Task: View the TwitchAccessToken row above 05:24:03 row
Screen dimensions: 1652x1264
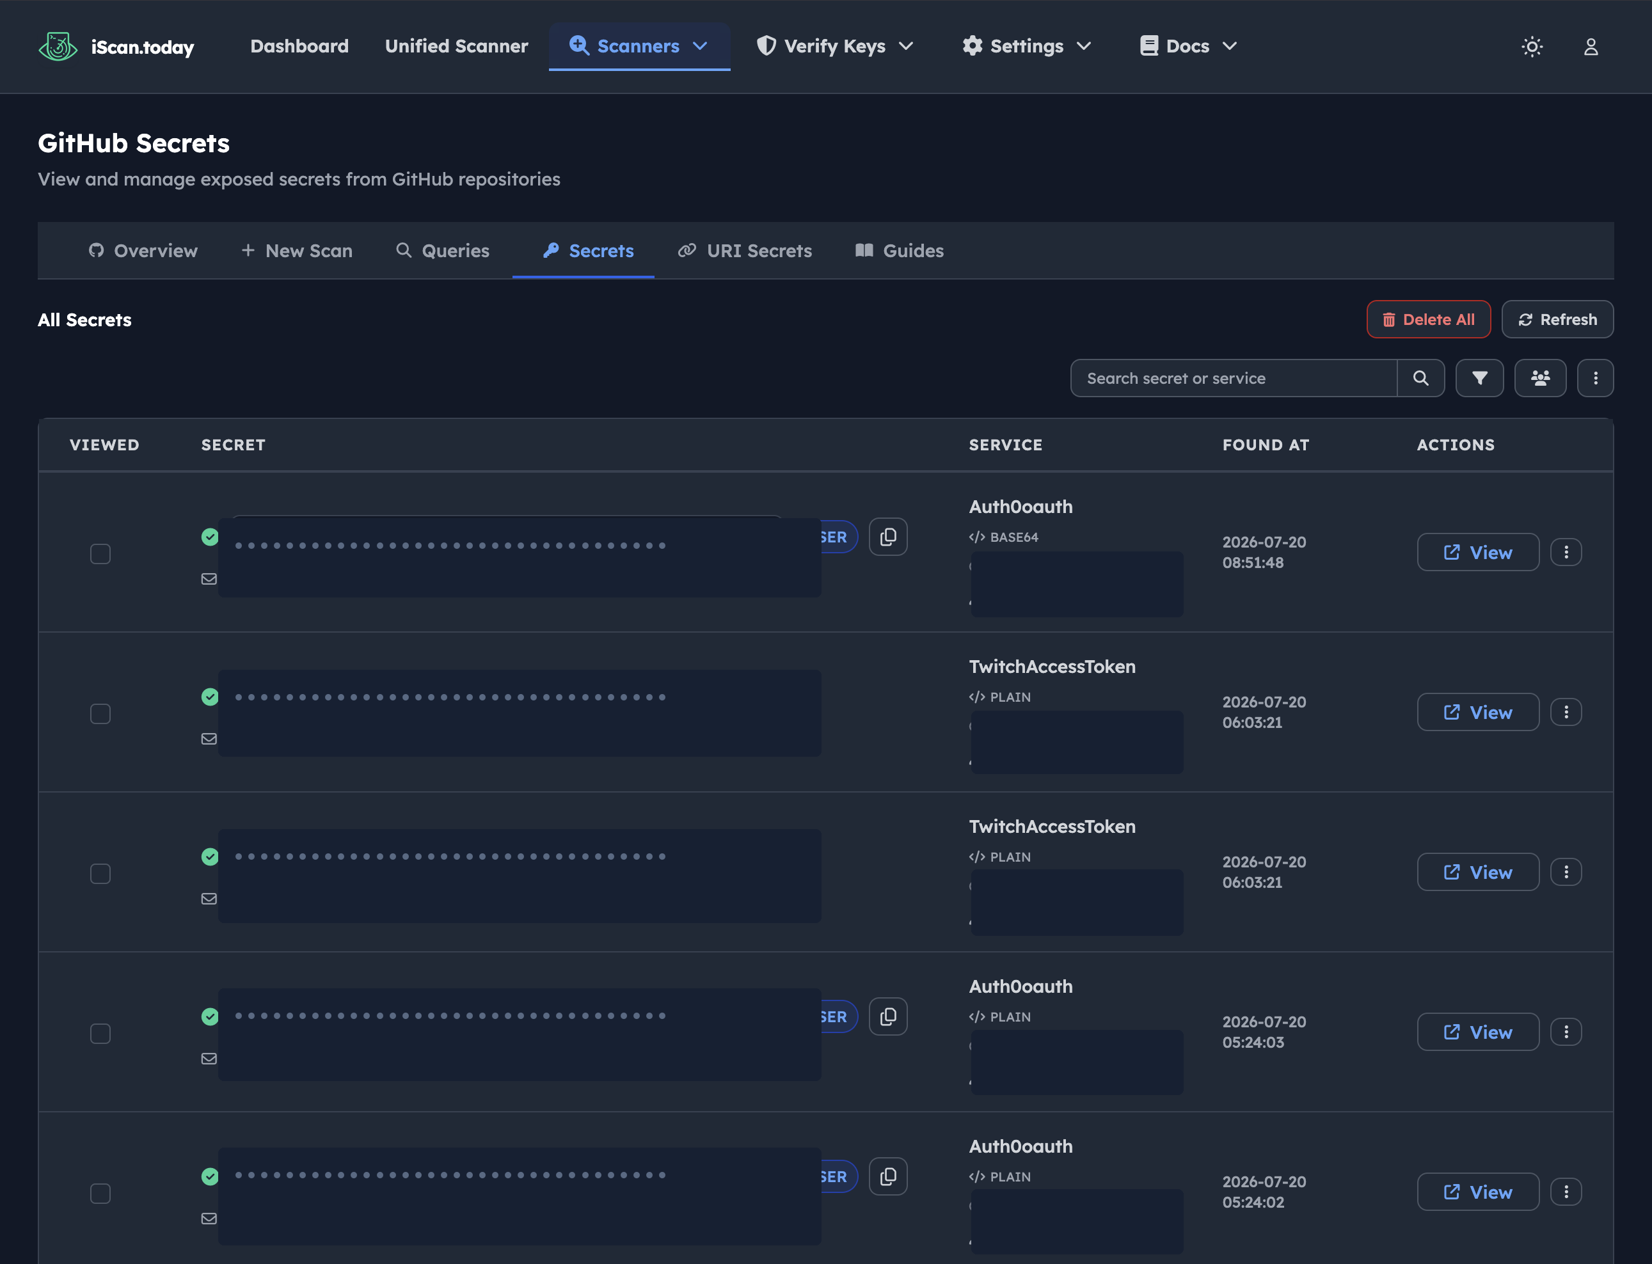Action: click(1478, 872)
